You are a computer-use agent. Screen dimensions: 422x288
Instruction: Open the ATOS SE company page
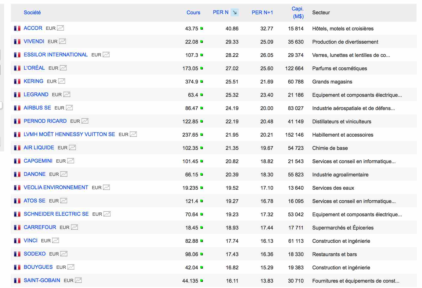34,201
